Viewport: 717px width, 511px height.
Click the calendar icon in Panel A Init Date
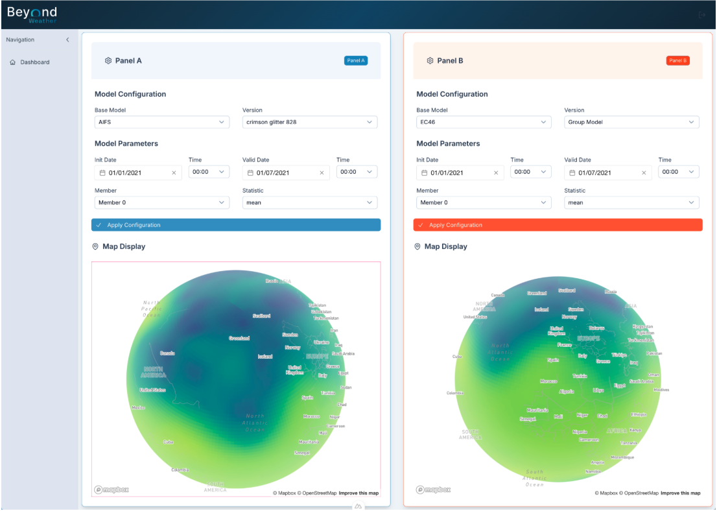[x=102, y=173]
